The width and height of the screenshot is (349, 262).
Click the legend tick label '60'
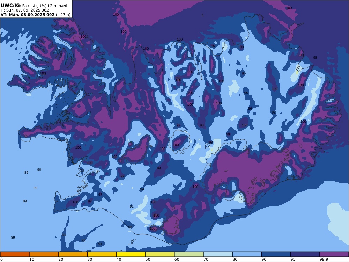[177, 259]
